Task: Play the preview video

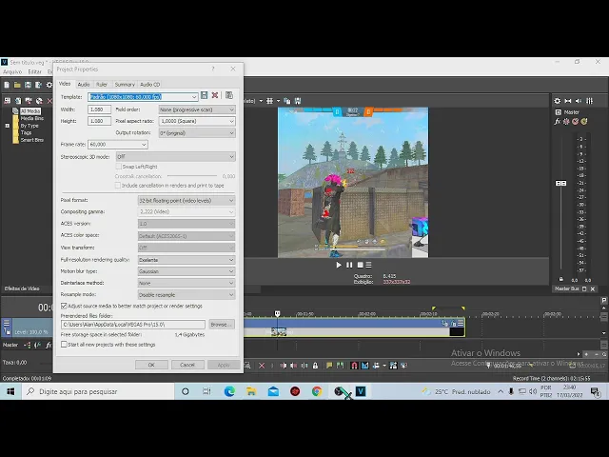Action: click(x=339, y=265)
